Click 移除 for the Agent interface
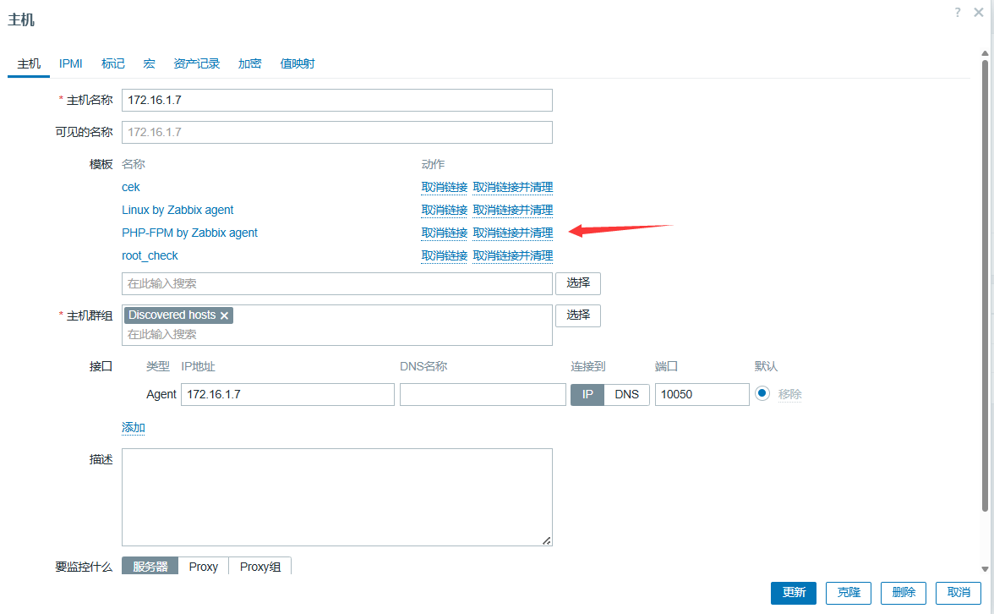This screenshot has width=994, height=614. point(789,394)
